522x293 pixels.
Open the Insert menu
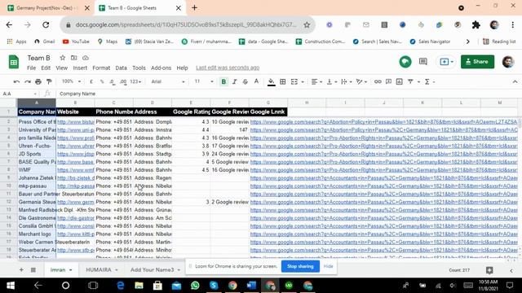click(80, 68)
